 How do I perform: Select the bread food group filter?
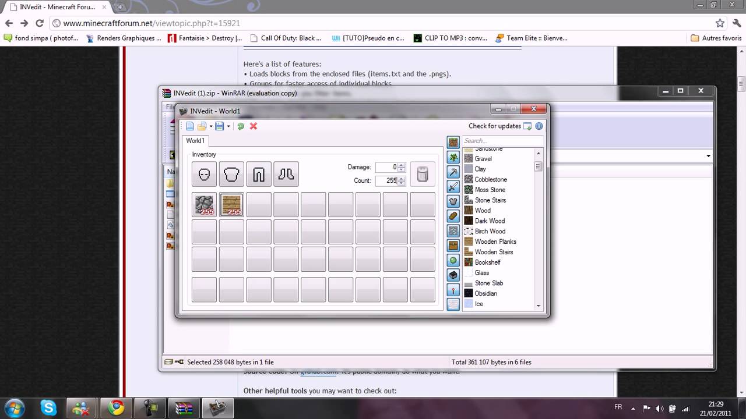tap(453, 216)
